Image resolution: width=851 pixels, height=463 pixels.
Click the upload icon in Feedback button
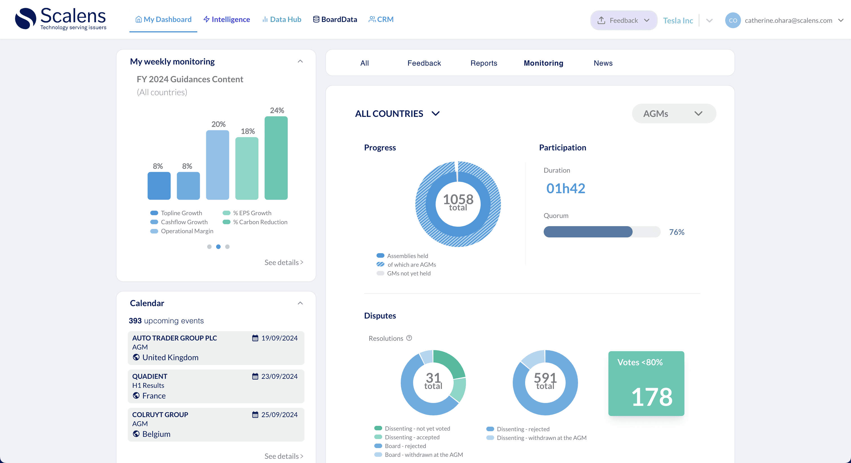point(601,21)
